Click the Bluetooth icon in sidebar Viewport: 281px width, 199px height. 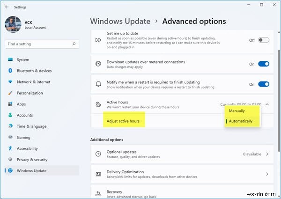point(10,71)
